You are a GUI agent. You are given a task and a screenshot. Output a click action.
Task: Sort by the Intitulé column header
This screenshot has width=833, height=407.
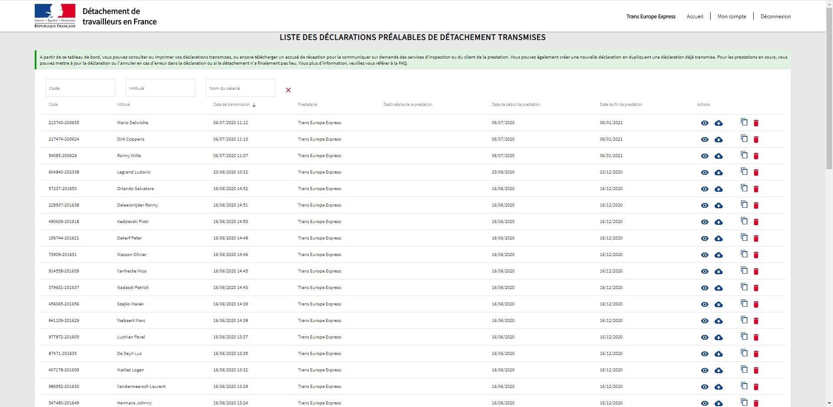[x=123, y=105]
